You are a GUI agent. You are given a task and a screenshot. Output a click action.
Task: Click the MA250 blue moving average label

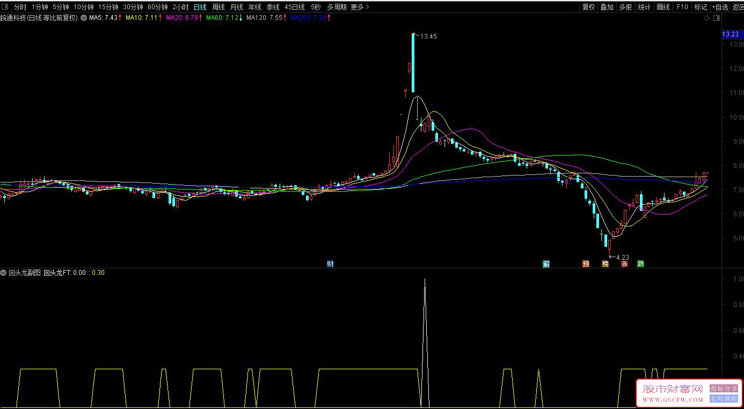[310, 18]
